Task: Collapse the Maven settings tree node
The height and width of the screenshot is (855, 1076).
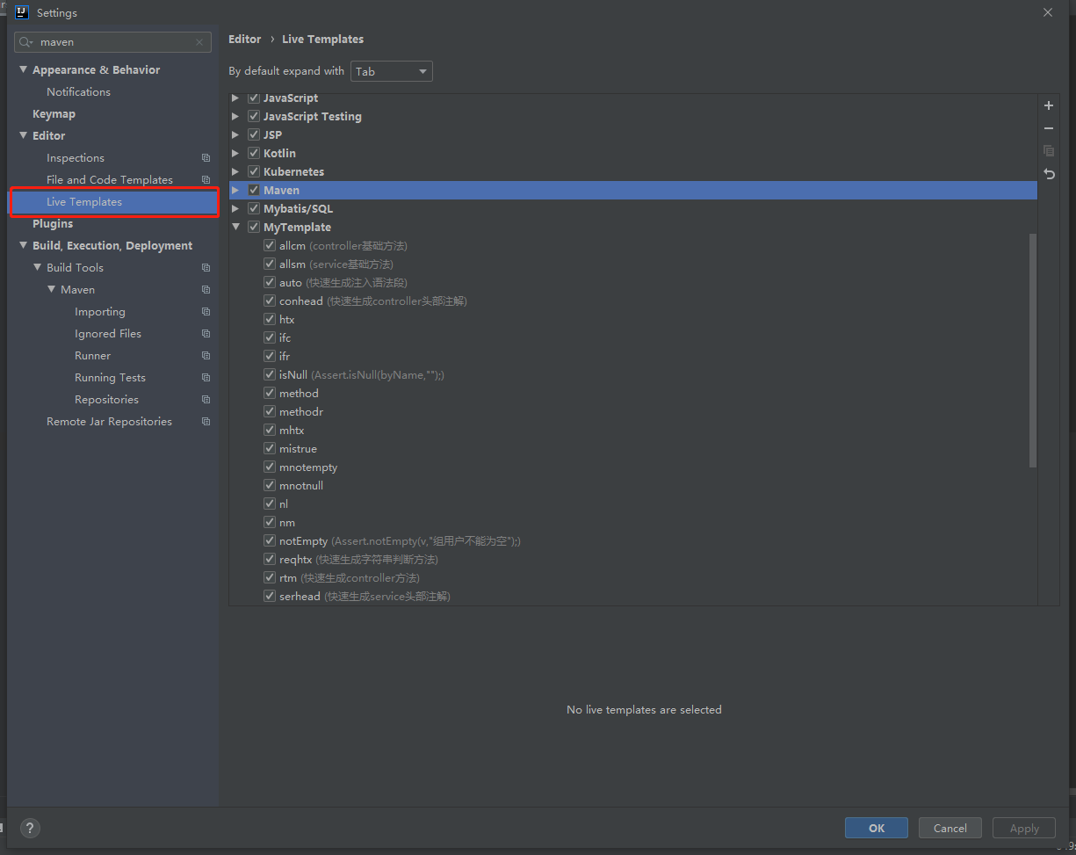Action: point(52,289)
